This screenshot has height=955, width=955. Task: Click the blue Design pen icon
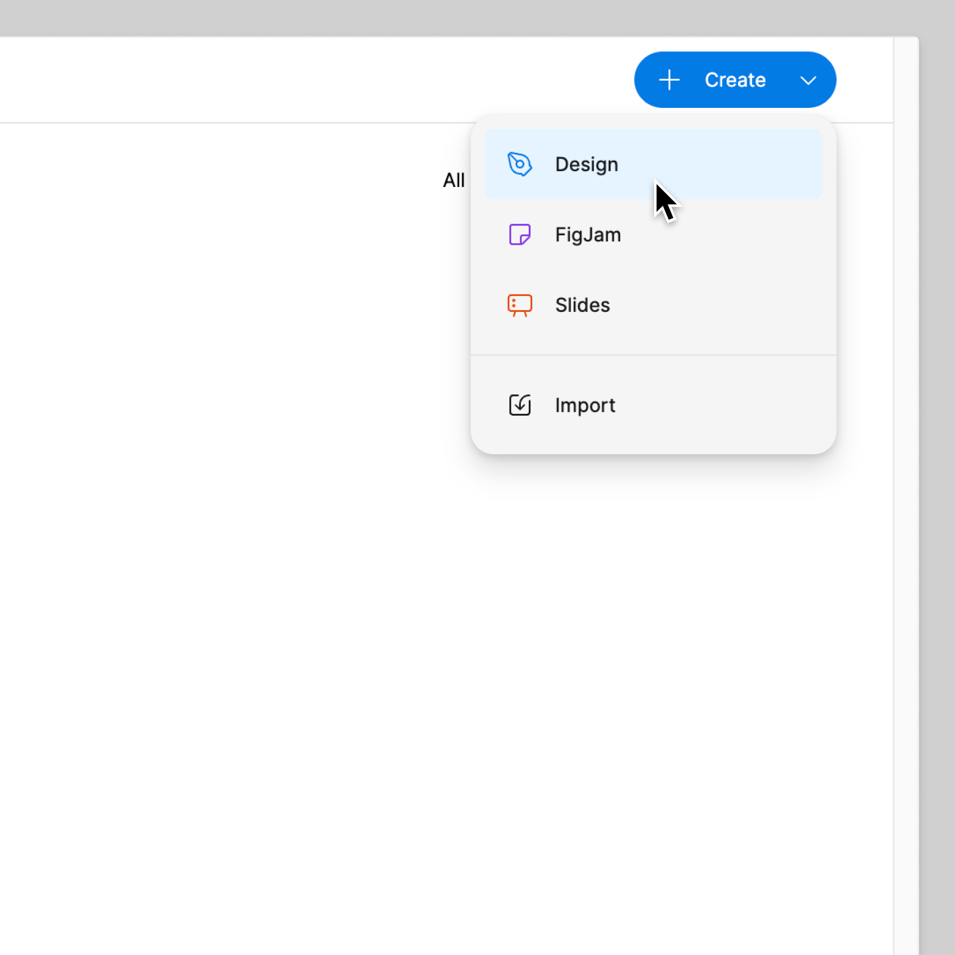[x=519, y=164]
